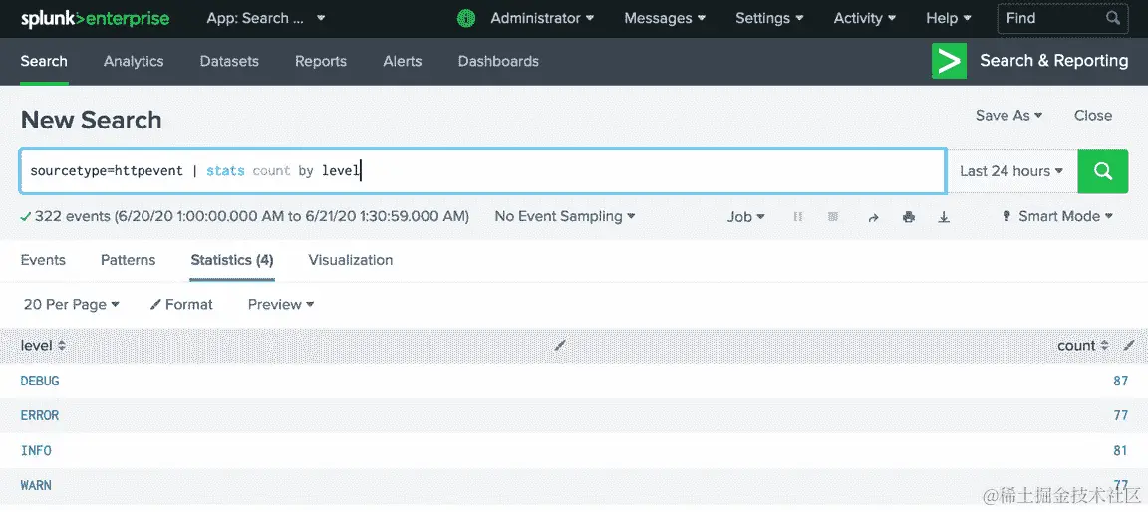Screen dimensions: 1148x512
Task: Click the Format button
Action: (x=181, y=304)
